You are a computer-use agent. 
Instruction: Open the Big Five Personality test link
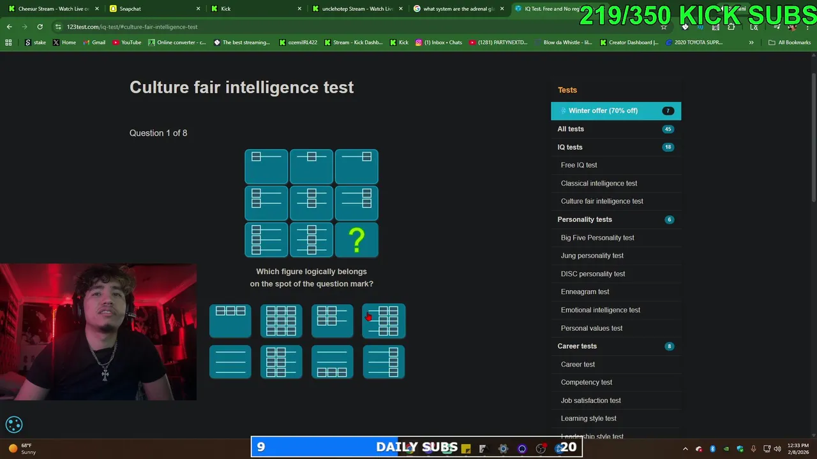tap(597, 238)
